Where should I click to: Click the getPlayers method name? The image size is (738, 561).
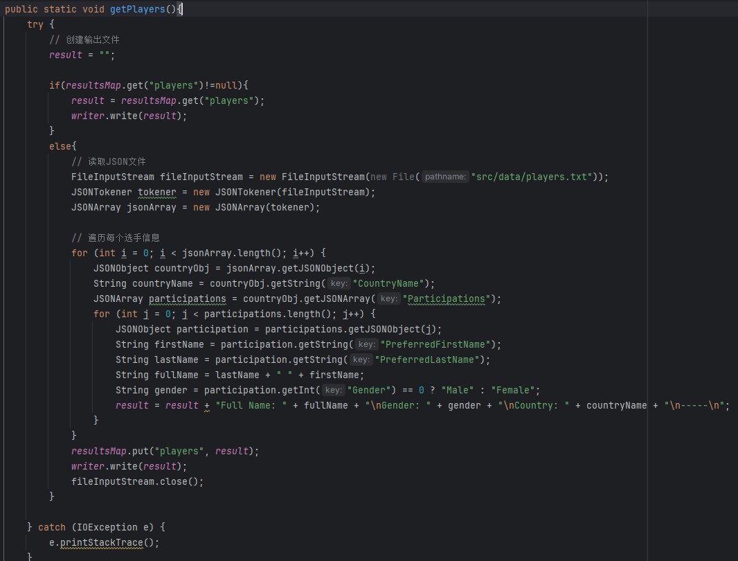[x=138, y=9]
